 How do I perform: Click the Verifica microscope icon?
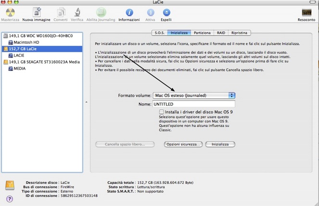(77, 12)
